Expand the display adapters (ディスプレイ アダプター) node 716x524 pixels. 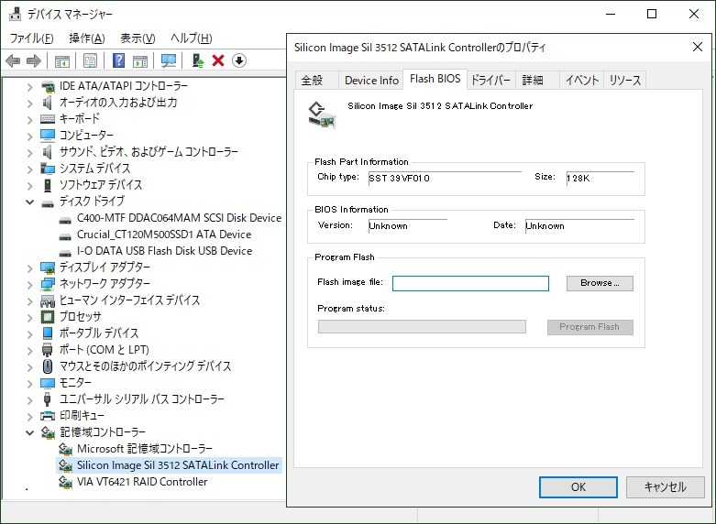pos(29,267)
